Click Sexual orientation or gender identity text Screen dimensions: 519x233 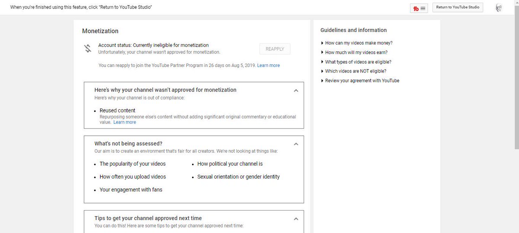(238, 177)
